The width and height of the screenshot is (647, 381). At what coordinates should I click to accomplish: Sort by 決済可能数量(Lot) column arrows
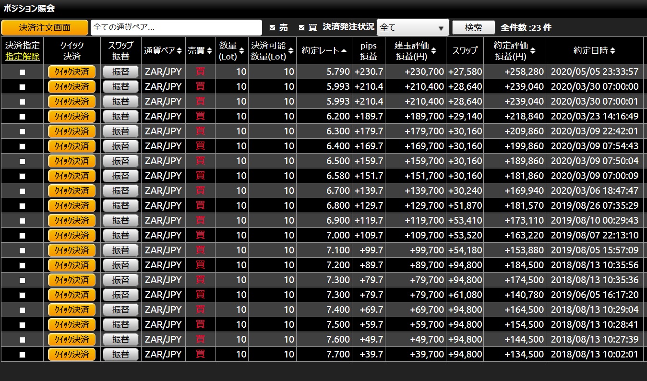(291, 51)
